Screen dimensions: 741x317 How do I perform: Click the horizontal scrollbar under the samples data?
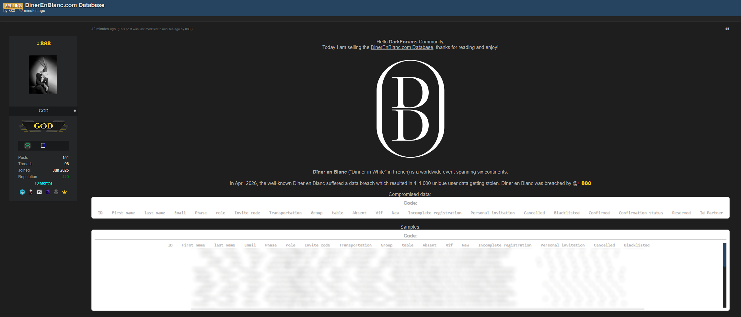click(417, 309)
